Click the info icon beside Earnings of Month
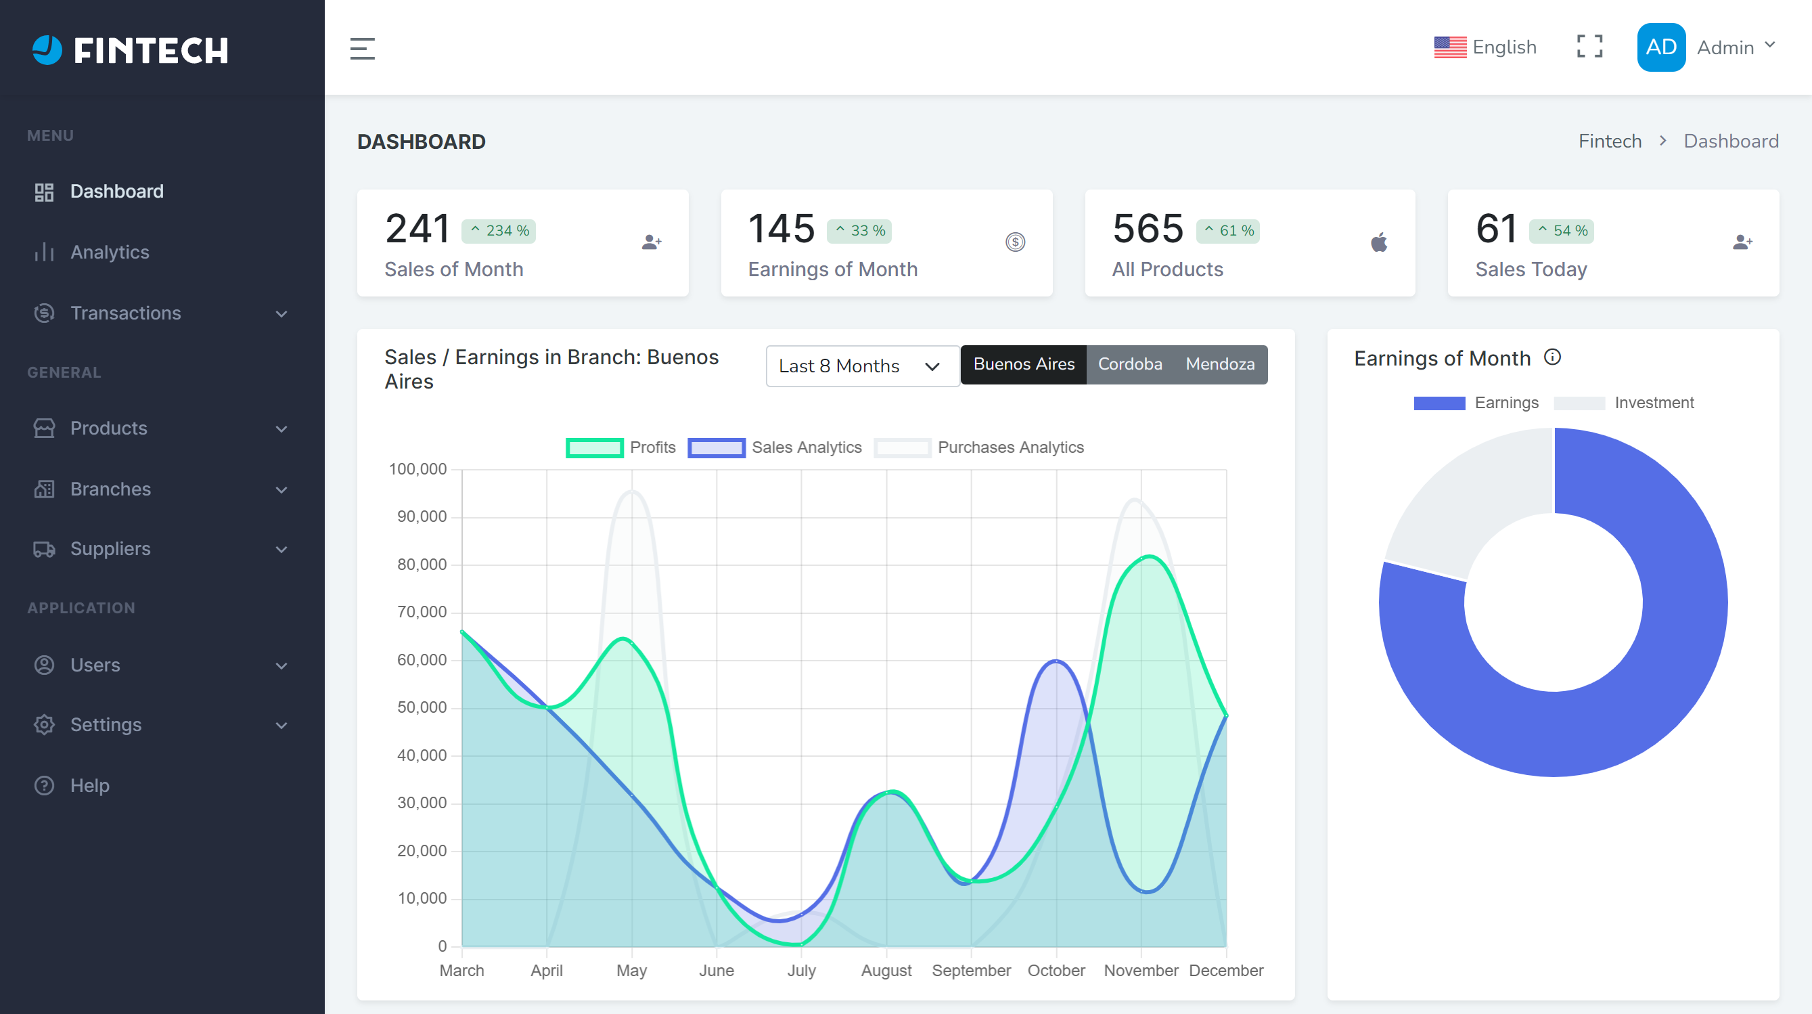The image size is (1812, 1014). click(1551, 357)
